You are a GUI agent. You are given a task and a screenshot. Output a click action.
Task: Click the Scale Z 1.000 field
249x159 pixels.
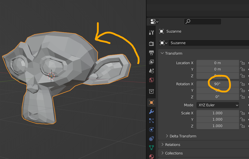[217, 126]
